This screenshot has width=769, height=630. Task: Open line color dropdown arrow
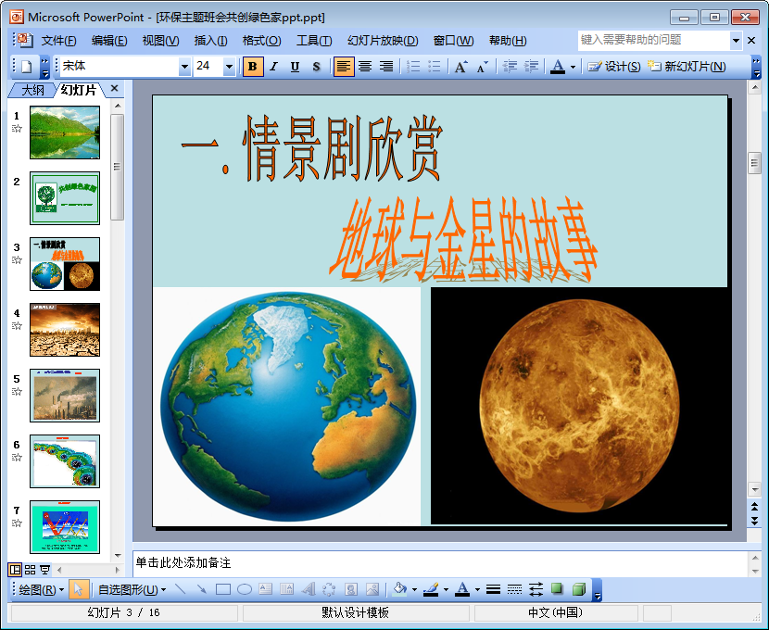446,590
